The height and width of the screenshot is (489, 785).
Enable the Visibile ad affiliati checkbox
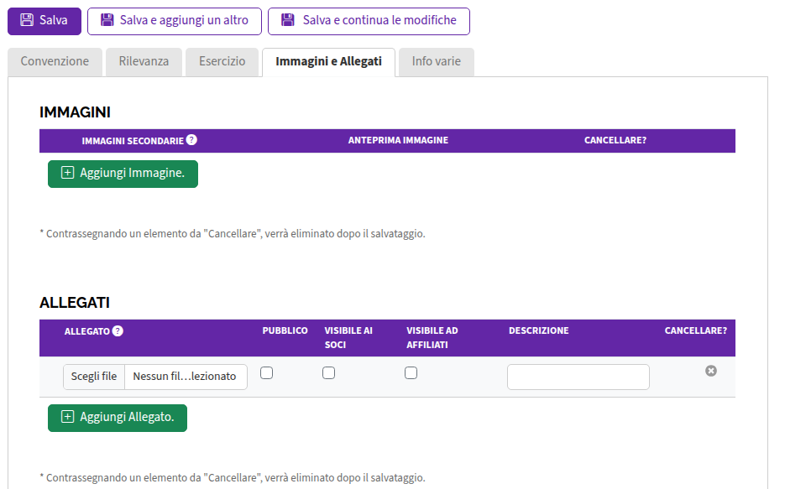click(411, 373)
